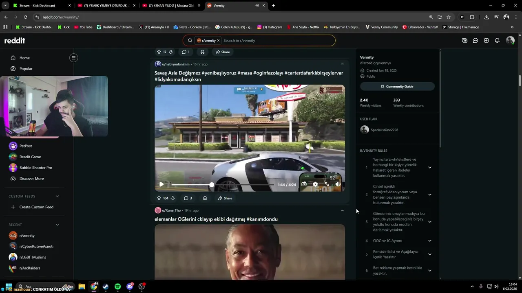This screenshot has height=293, width=522.
Task: Open video player settings gear
Action: 315,184
